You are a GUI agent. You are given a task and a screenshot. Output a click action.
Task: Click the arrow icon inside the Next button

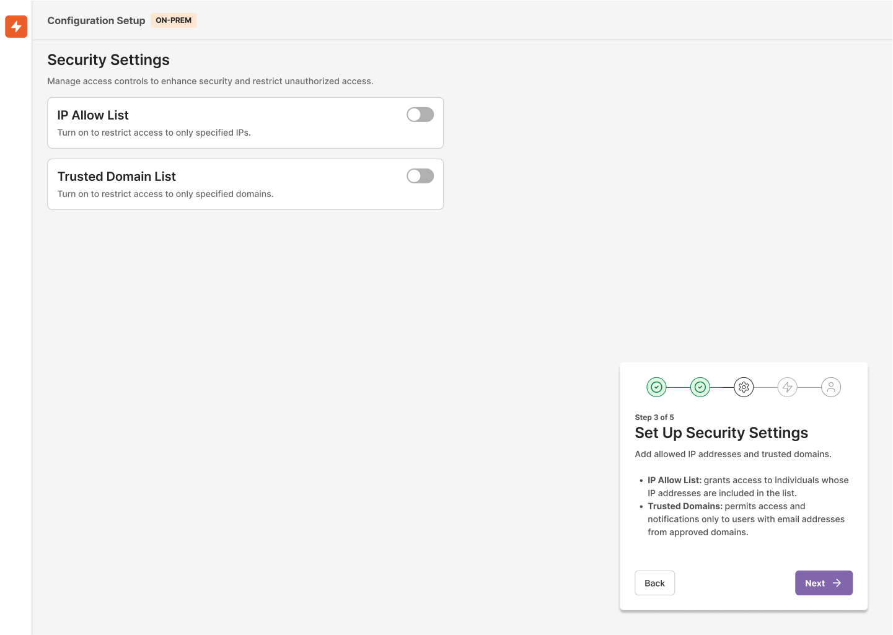(x=837, y=583)
